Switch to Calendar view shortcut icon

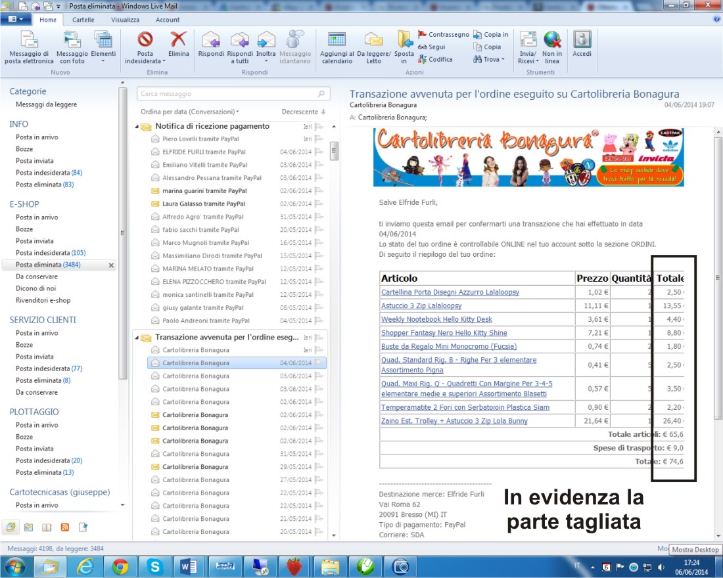28,527
